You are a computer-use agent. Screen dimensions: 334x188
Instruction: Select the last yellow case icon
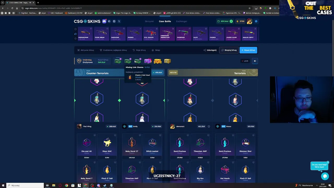[x=168, y=61]
